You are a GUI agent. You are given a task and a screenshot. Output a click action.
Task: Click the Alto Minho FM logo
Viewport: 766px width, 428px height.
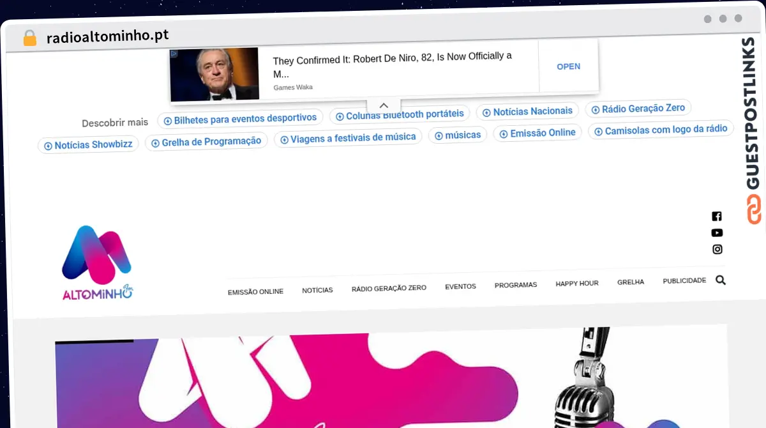(x=97, y=263)
